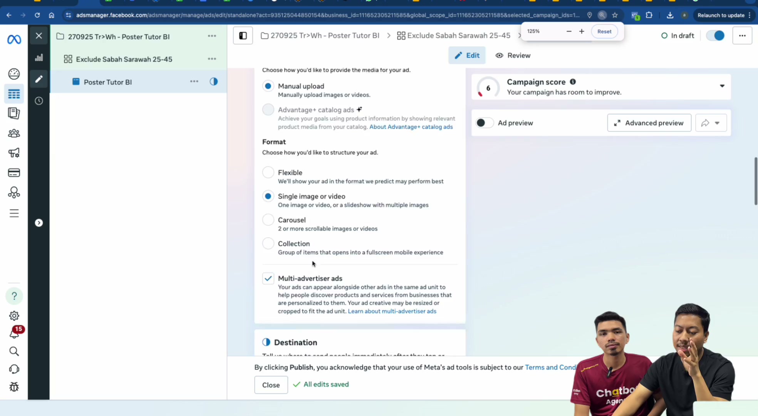Open the Account overview gauge icon

pyautogui.click(x=14, y=74)
